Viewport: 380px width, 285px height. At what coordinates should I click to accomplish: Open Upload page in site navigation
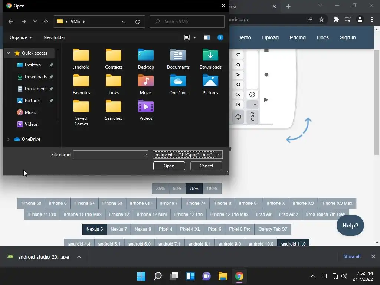click(270, 37)
